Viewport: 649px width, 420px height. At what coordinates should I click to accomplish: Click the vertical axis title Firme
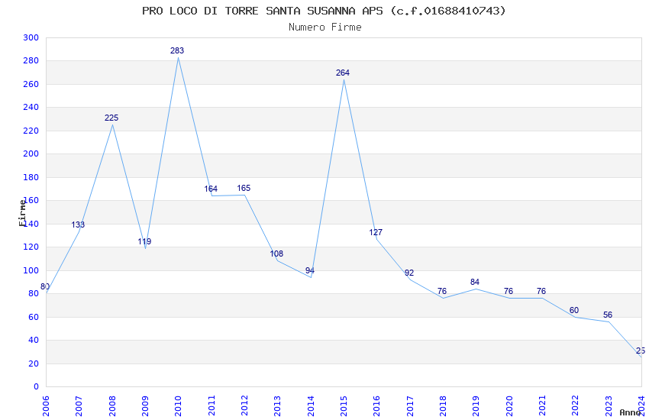[x=22, y=213]
